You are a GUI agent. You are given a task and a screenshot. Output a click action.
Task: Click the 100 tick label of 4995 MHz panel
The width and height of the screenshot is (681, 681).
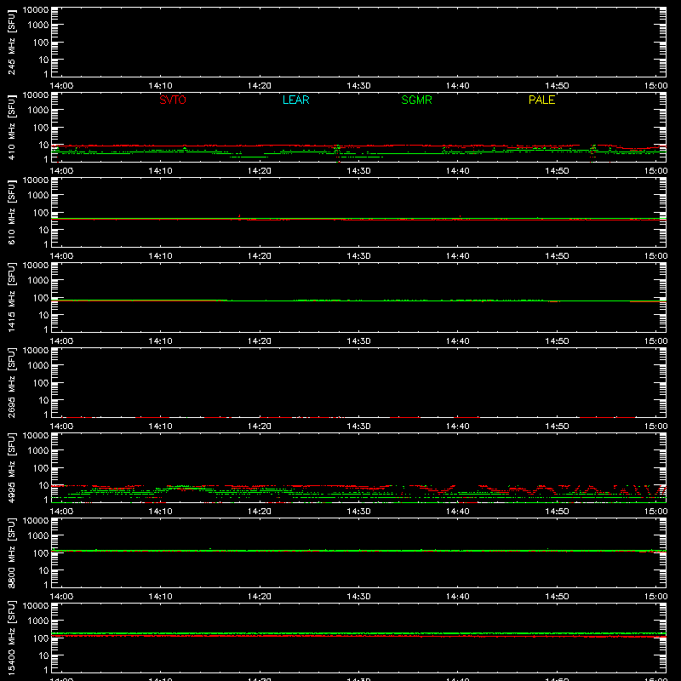[x=41, y=468]
